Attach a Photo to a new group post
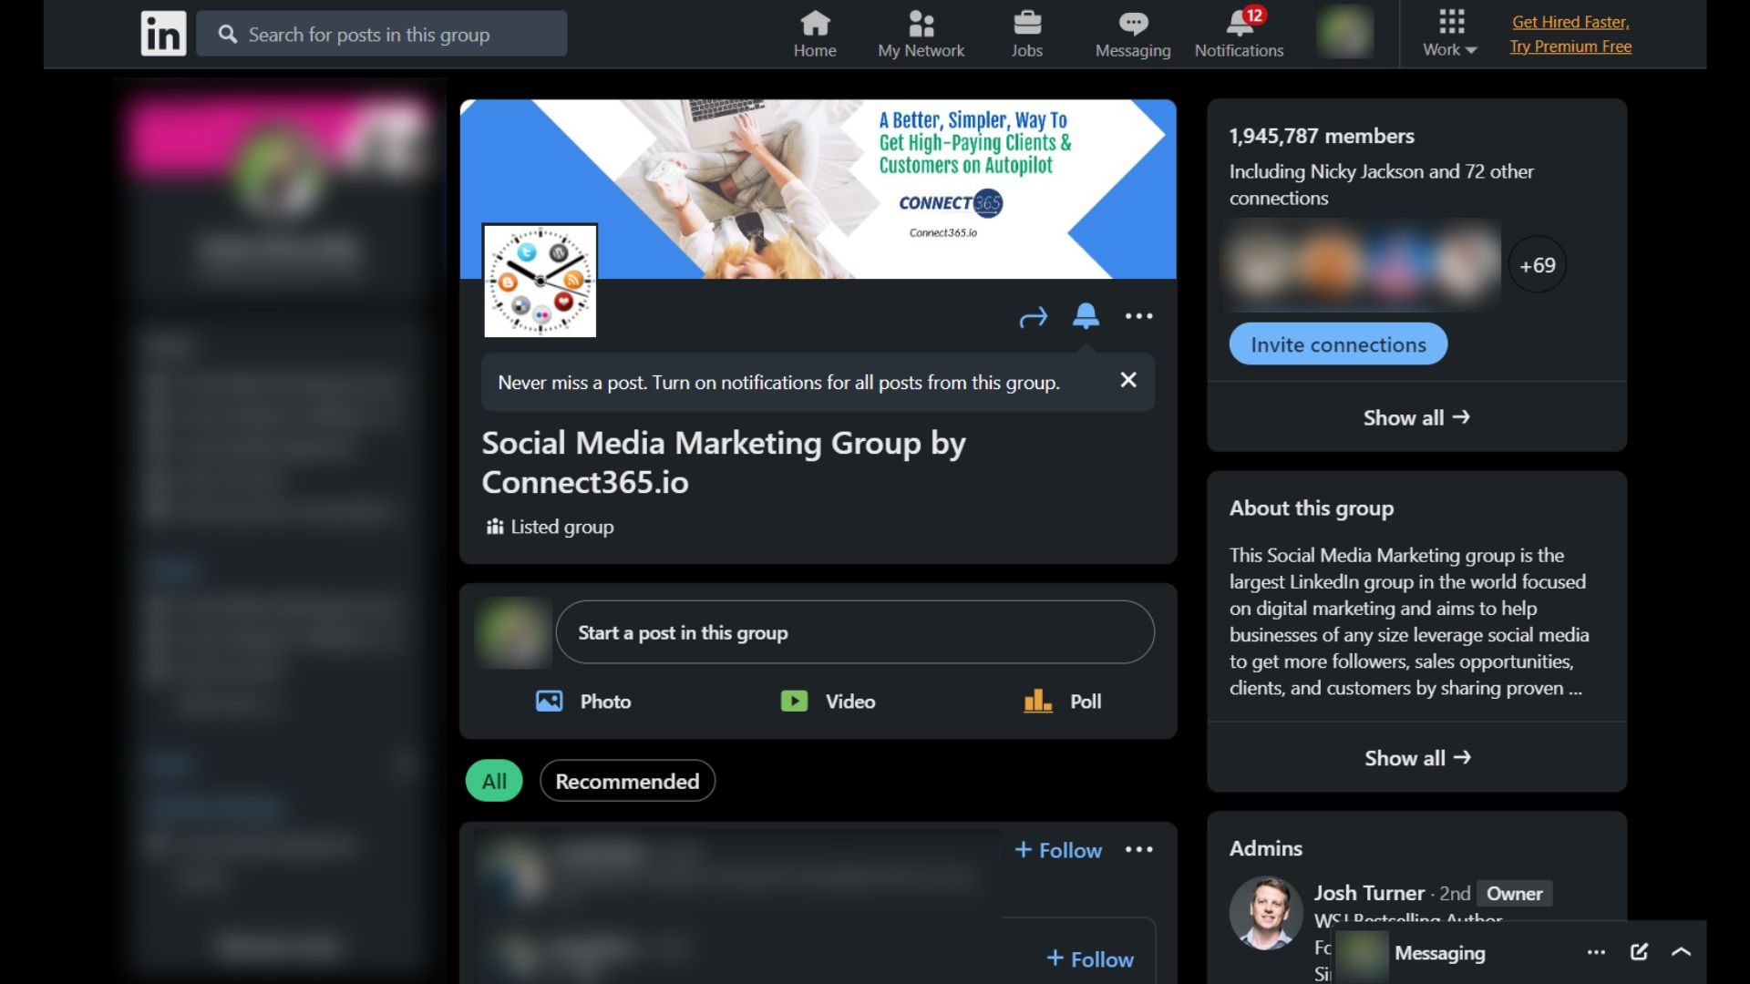Image resolution: width=1750 pixels, height=984 pixels. 583,701
